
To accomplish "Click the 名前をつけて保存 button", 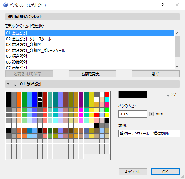I will (29, 74).
